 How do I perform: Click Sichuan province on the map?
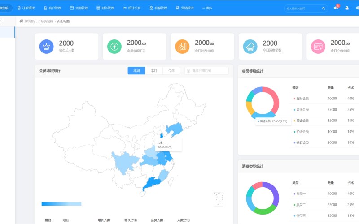pos(124,162)
